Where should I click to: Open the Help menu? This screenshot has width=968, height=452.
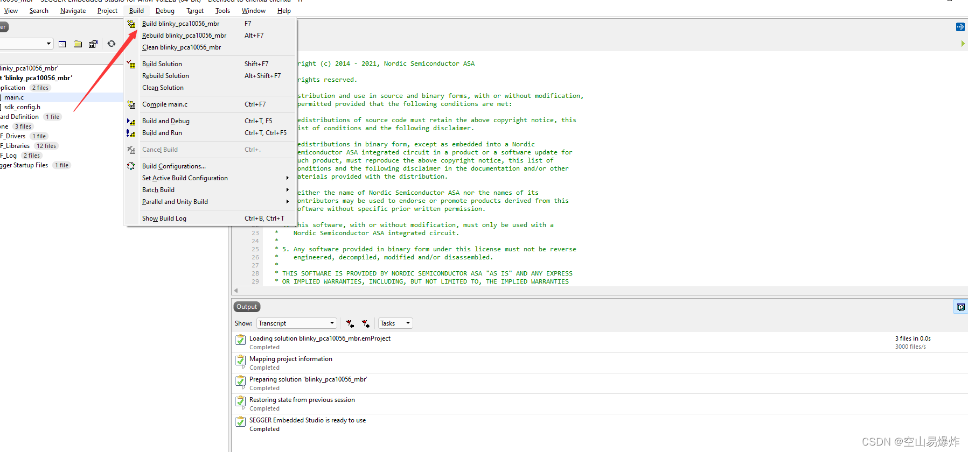(284, 11)
